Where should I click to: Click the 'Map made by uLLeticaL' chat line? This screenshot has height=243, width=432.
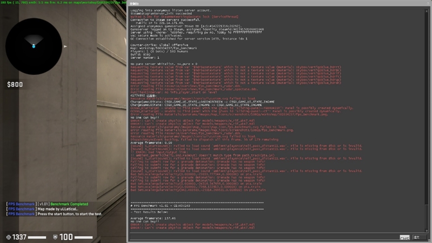pos(58,209)
